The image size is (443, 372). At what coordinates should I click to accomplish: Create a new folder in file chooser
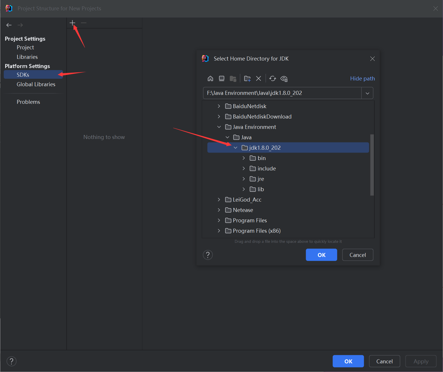click(x=247, y=78)
